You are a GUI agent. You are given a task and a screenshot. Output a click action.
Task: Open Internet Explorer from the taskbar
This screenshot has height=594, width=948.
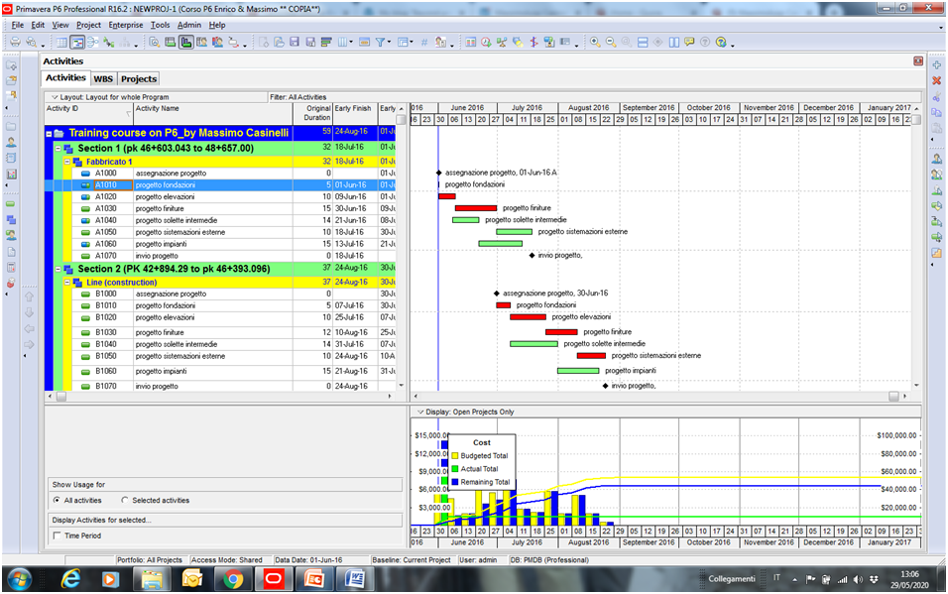tap(70, 579)
